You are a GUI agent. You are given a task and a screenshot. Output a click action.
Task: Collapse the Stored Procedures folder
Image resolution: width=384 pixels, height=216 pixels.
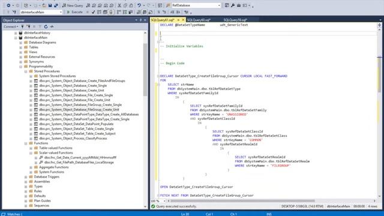pos(26,71)
